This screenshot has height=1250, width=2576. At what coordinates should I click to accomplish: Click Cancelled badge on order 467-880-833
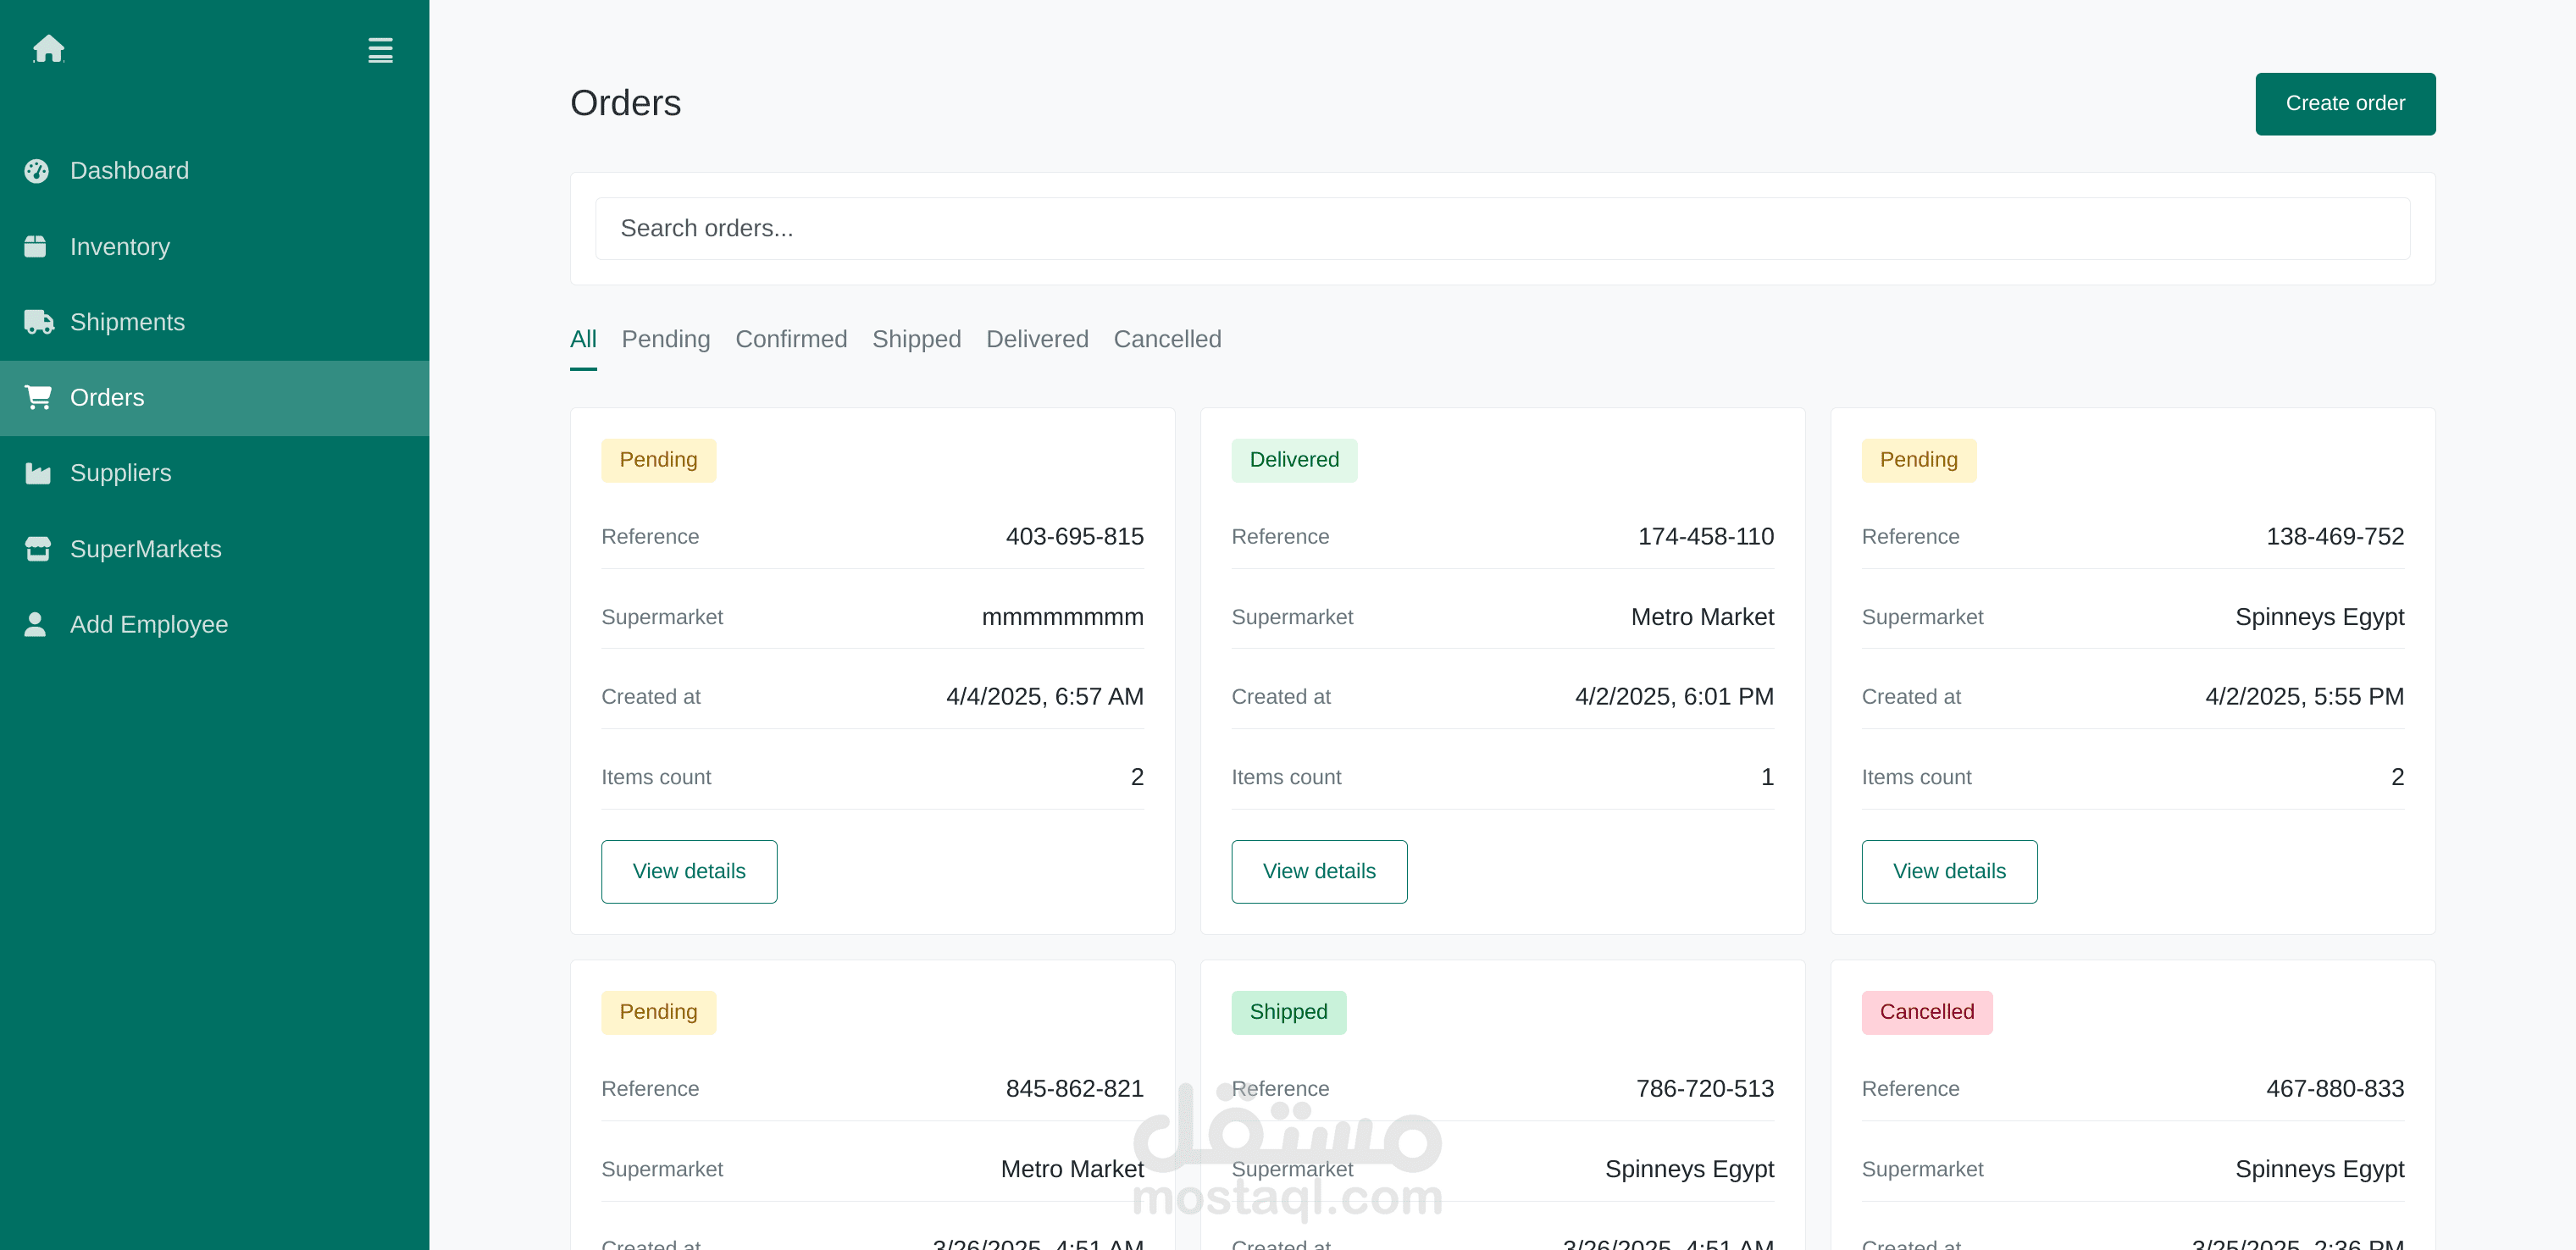pos(1927,1012)
